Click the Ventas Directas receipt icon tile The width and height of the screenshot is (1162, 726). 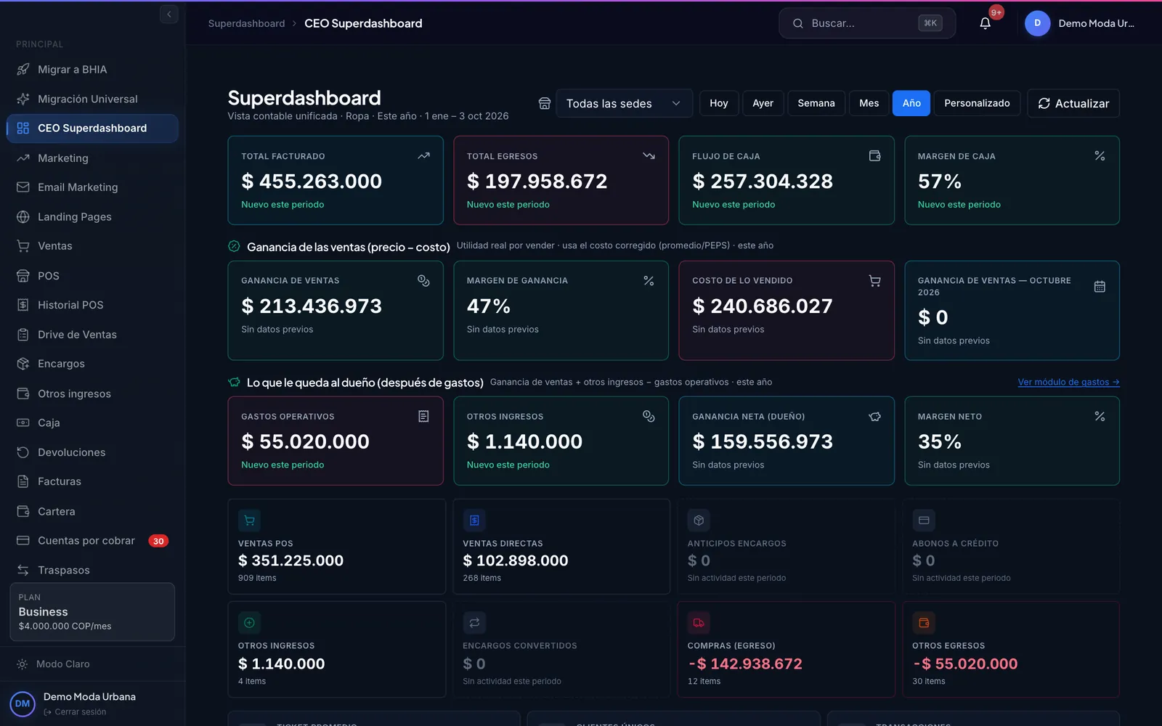474,521
